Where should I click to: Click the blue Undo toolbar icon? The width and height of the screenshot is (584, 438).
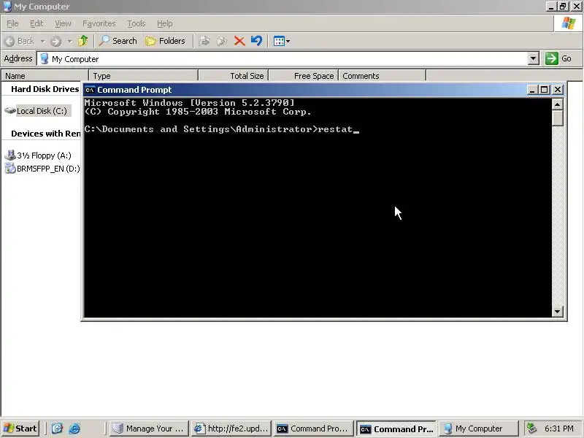click(x=256, y=41)
